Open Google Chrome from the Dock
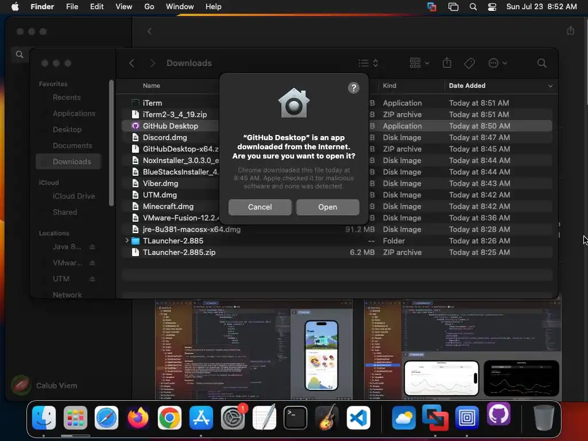Viewport: 588px width, 441px height. click(x=169, y=417)
